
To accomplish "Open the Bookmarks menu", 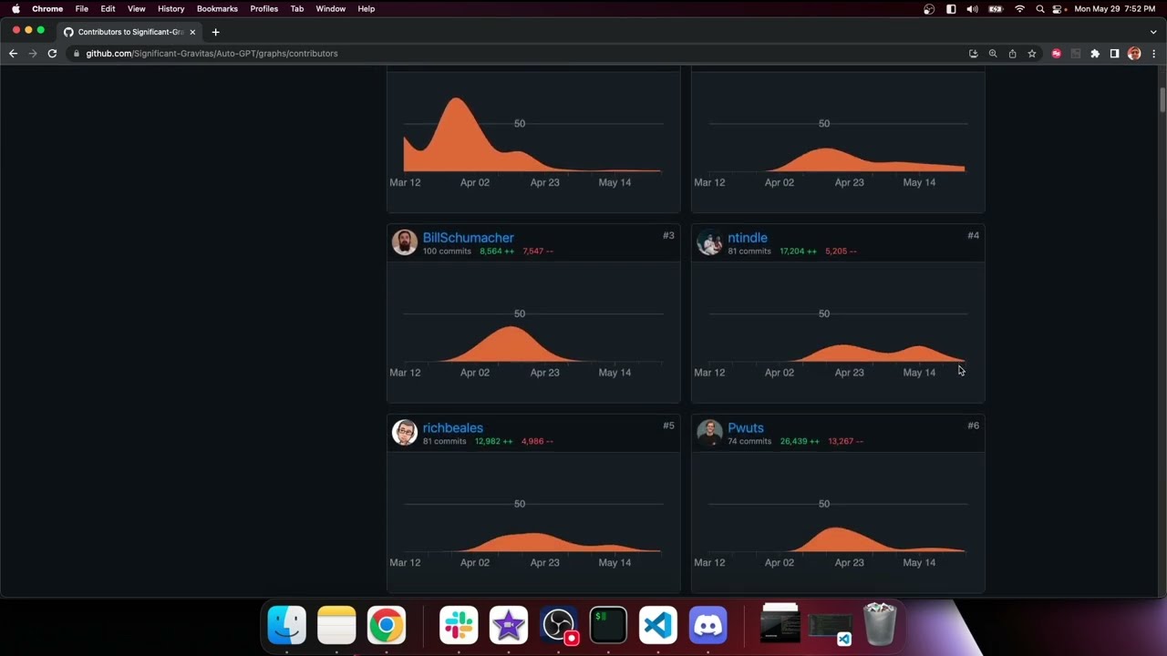I will point(217,9).
